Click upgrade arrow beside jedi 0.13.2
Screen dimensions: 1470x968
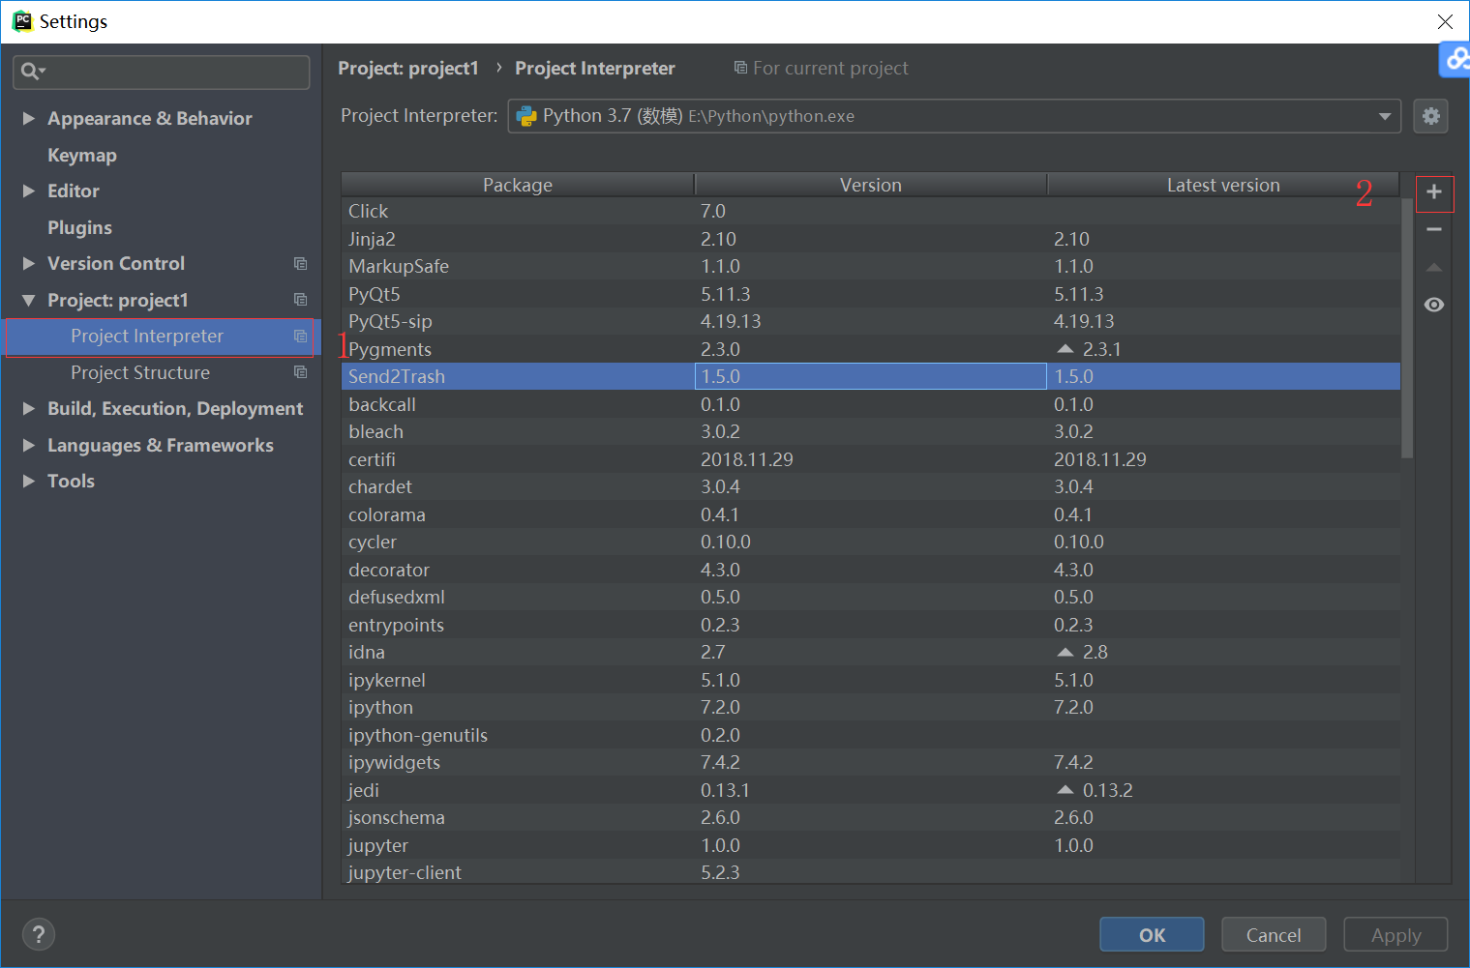pos(1065,790)
